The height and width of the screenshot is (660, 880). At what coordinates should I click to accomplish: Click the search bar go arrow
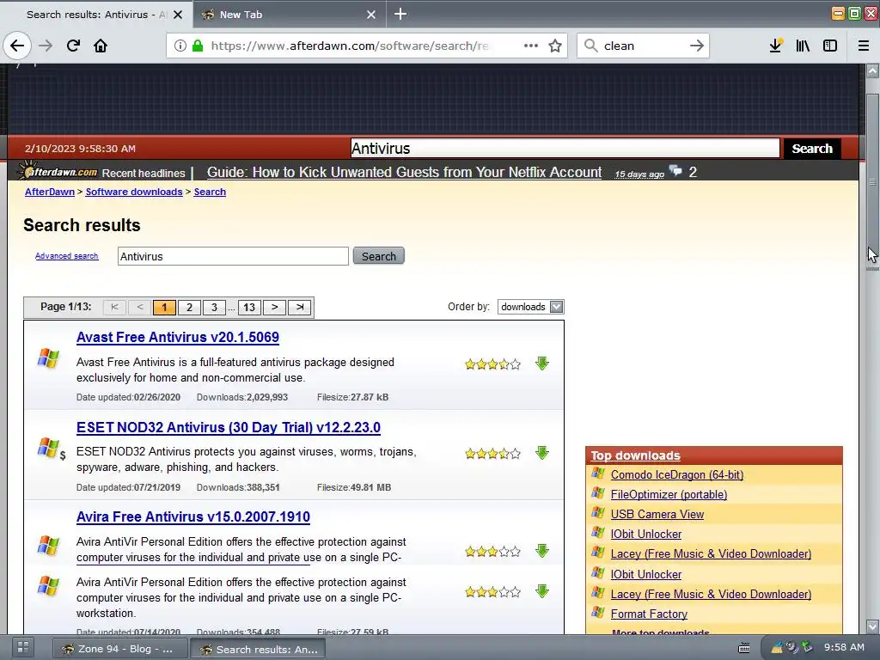click(696, 46)
